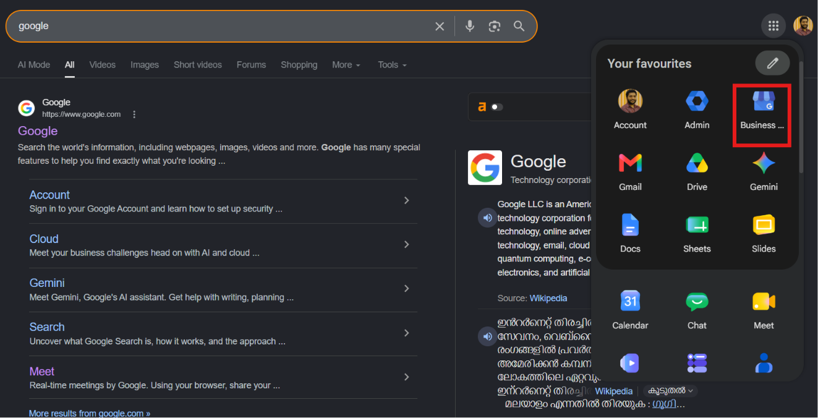The height and width of the screenshot is (418, 818).
Task: Open the Calendar app
Action: coord(630,310)
